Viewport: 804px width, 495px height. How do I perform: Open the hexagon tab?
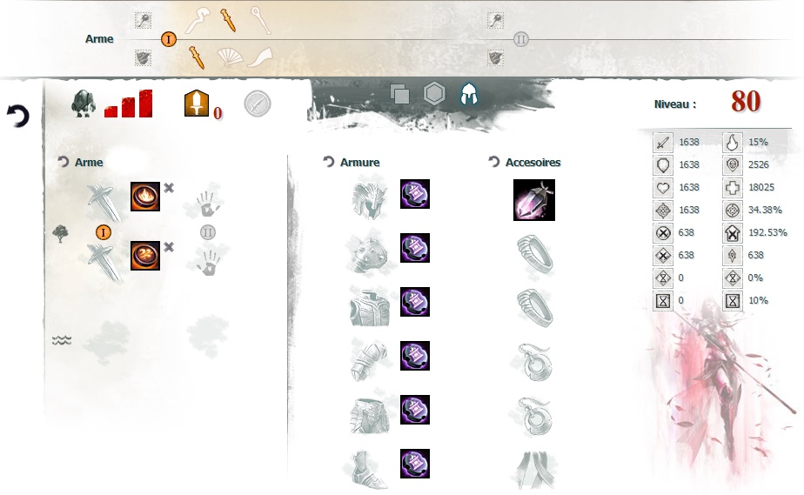tap(434, 94)
